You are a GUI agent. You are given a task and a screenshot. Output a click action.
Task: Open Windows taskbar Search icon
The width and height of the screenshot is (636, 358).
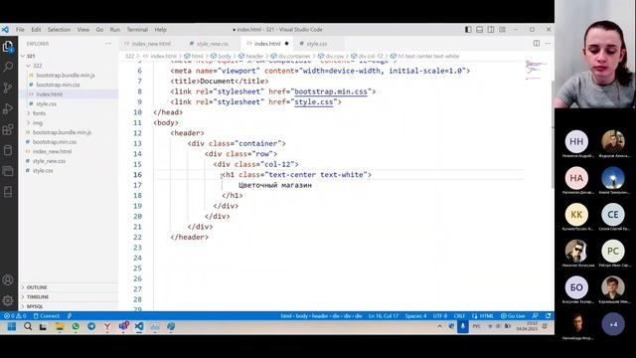28,326
